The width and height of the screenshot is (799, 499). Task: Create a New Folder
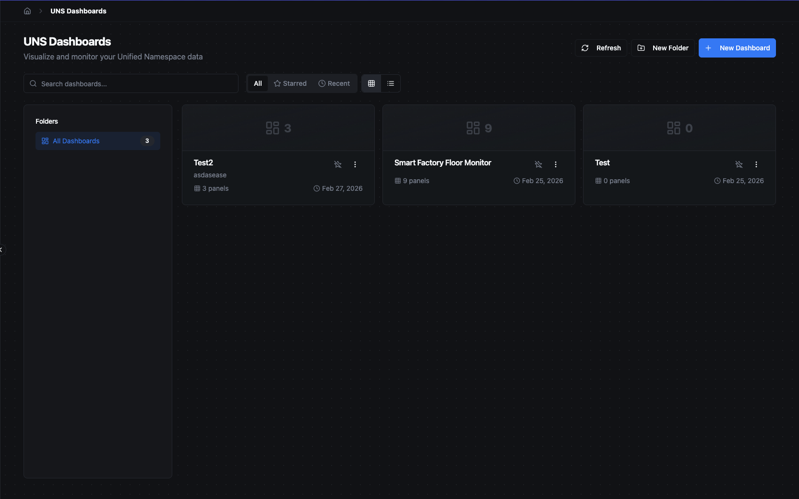tap(663, 48)
